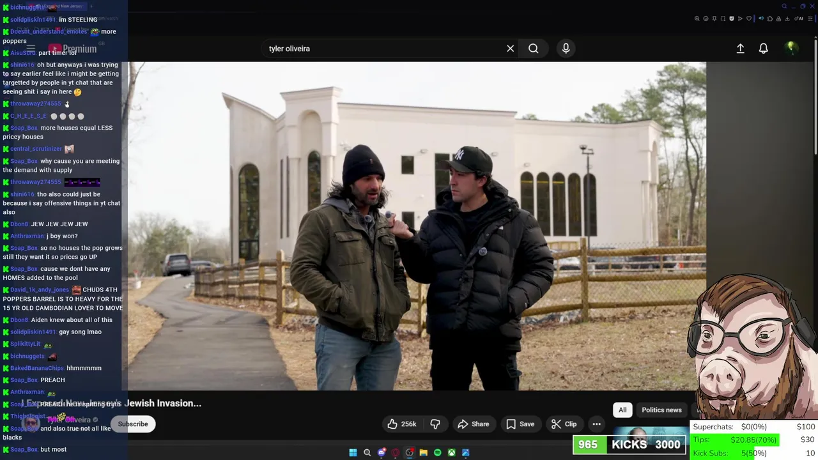Screen dimensions: 818x460
Task: Open the browser easy setup sliders icon
Action: coord(810,19)
